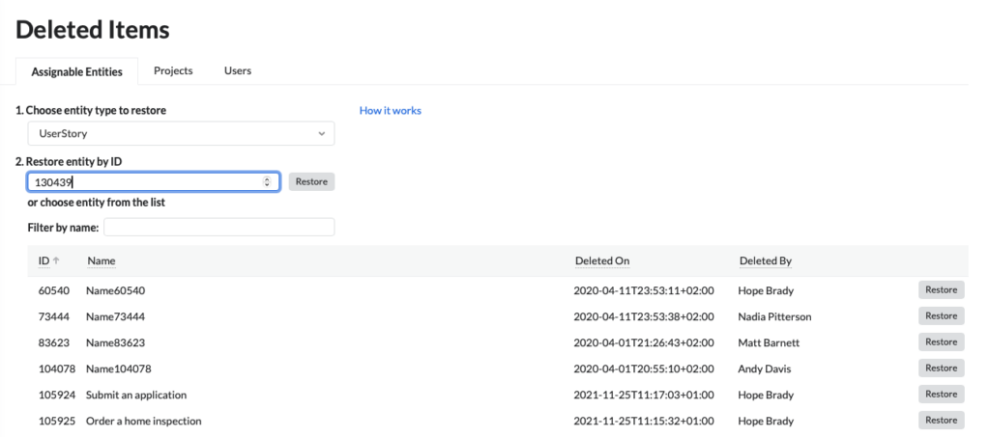990x437 pixels.
Task: Click the name Order a home inspection
Action: pos(144,422)
